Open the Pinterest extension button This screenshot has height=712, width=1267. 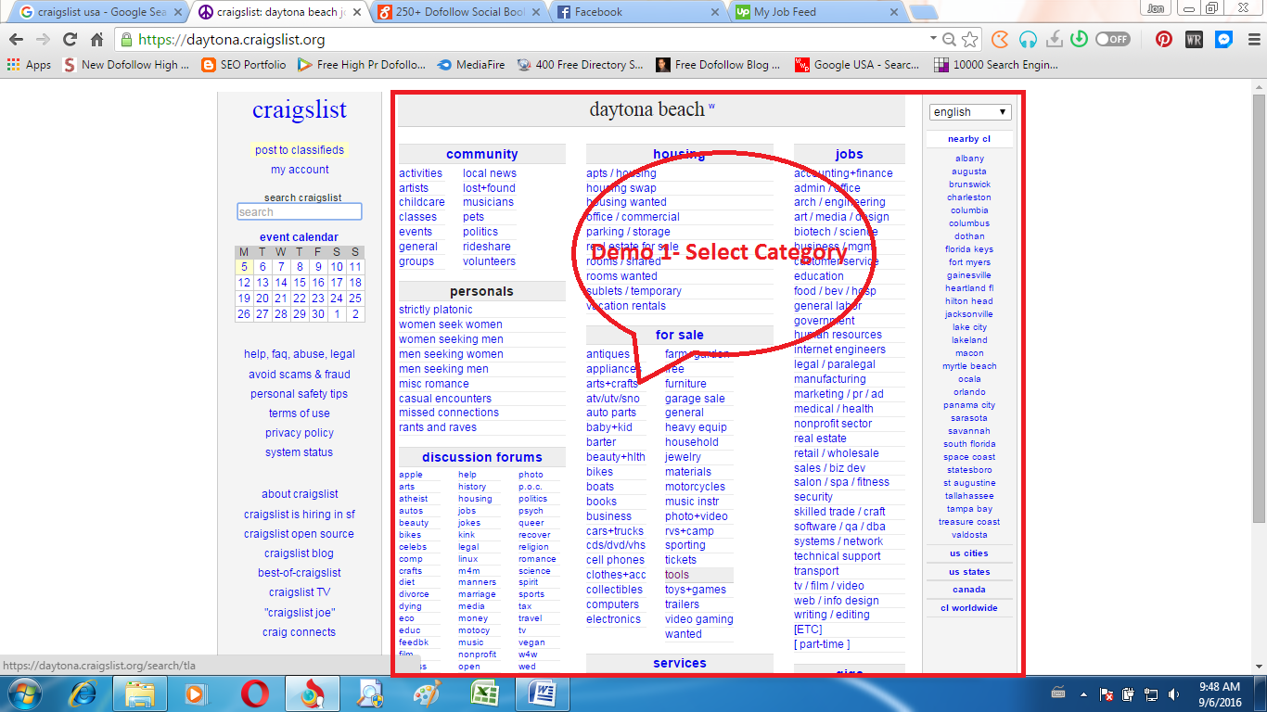coord(1163,40)
